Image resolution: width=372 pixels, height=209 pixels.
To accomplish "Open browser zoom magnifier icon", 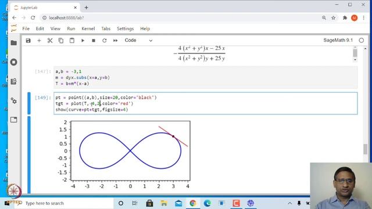I will click(324, 18).
